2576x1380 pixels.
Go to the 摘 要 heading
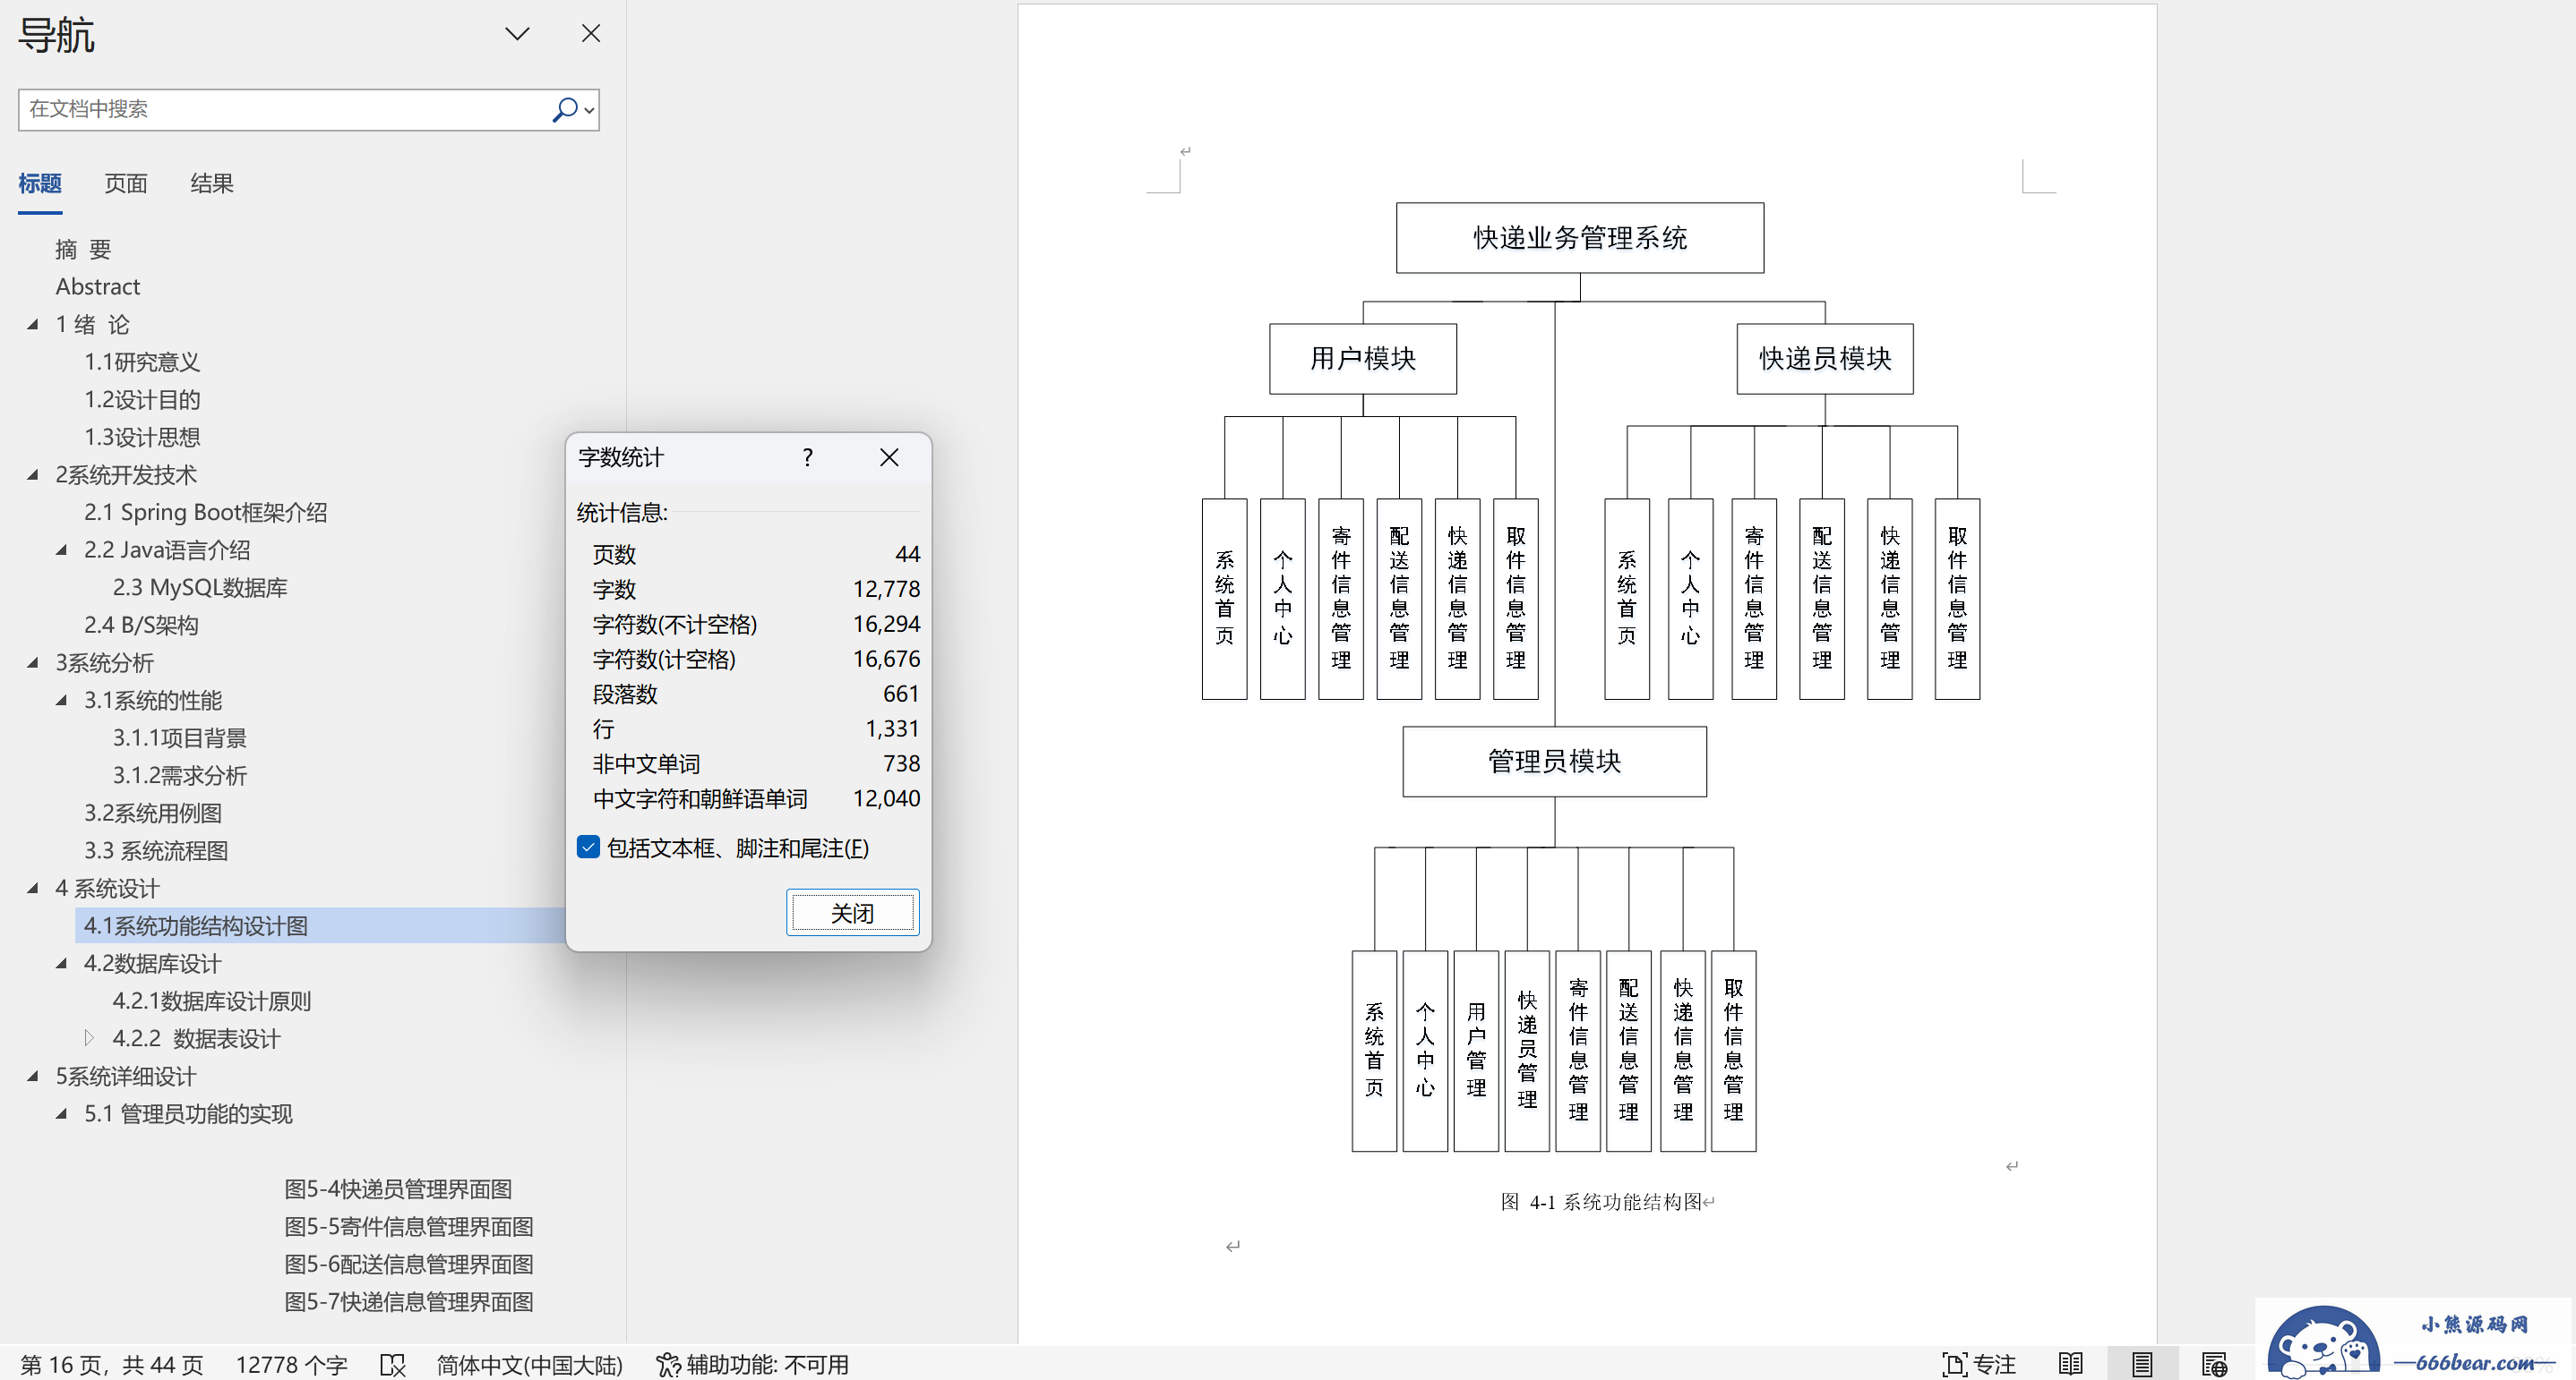pyautogui.click(x=83, y=249)
